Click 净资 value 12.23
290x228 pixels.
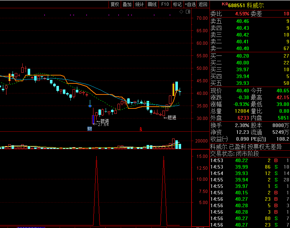[x=243, y=132]
